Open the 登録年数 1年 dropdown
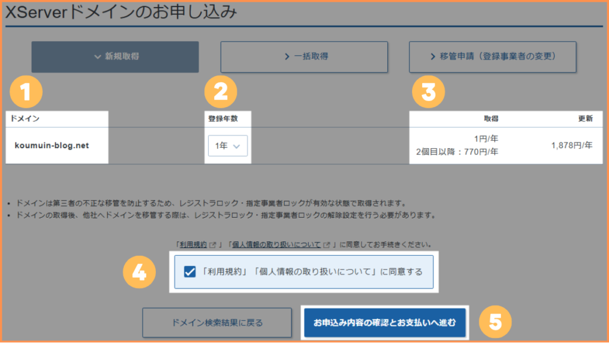Image resolution: width=609 pixels, height=345 pixels. click(228, 146)
